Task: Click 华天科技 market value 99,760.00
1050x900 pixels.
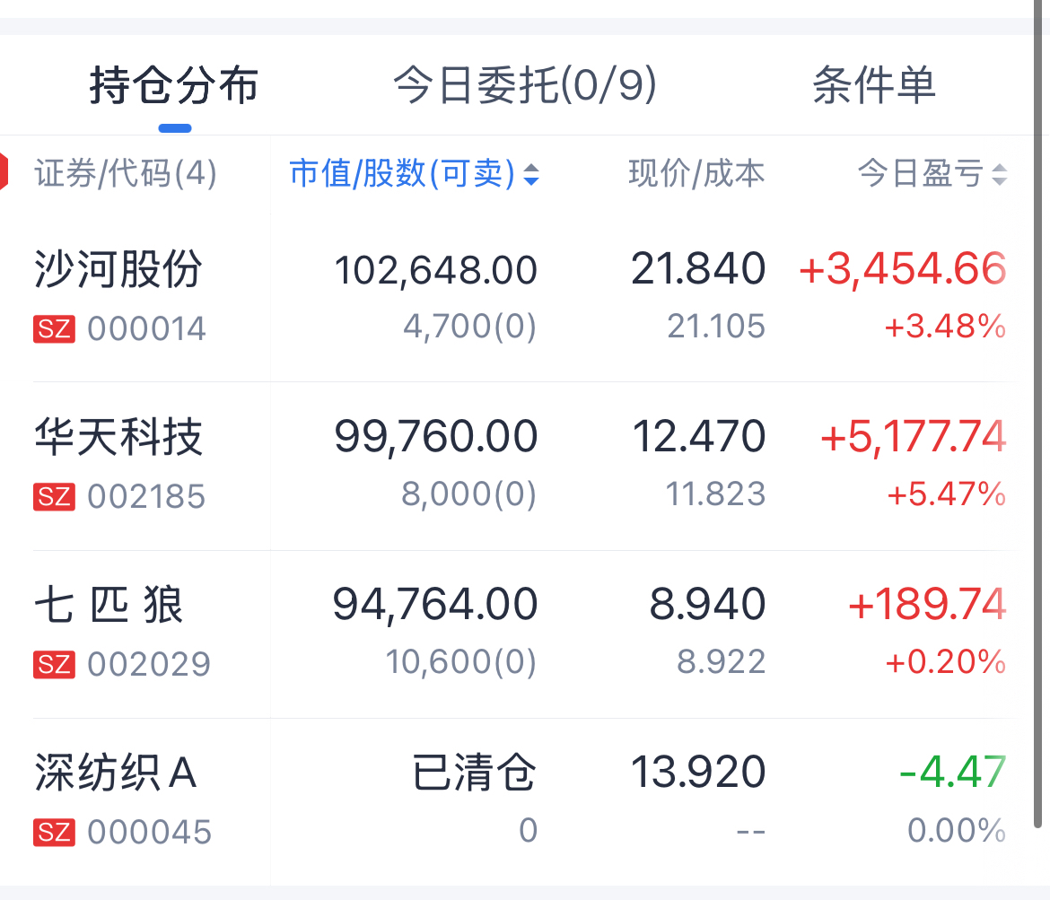Action: (x=436, y=437)
